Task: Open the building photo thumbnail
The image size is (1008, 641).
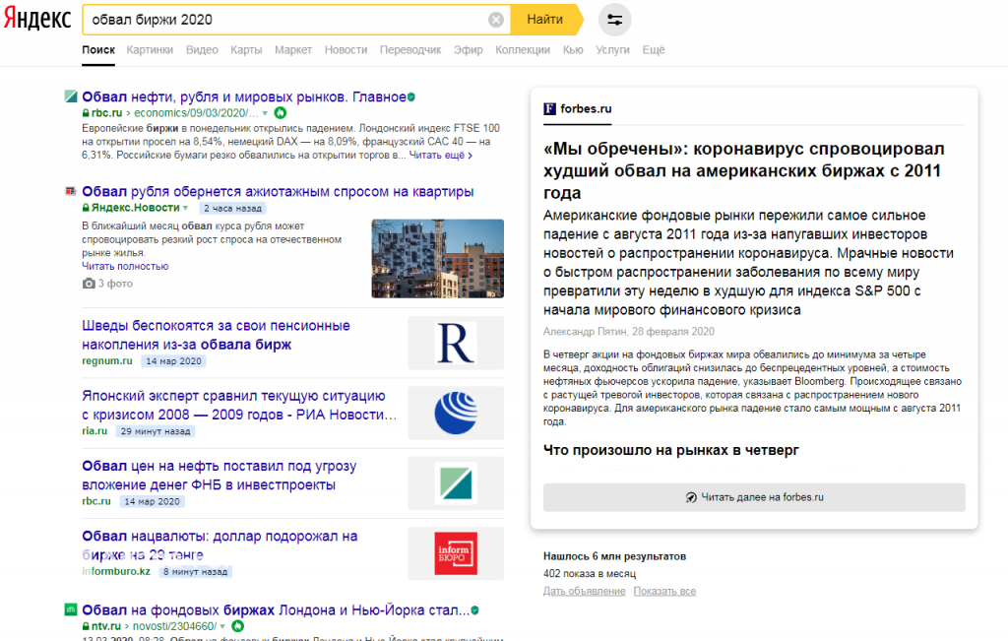Action: tap(438, 258)
